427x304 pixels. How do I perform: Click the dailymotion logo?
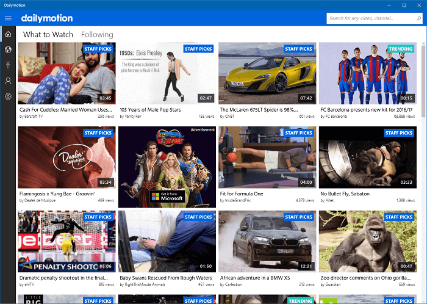(x=46, y=18)
